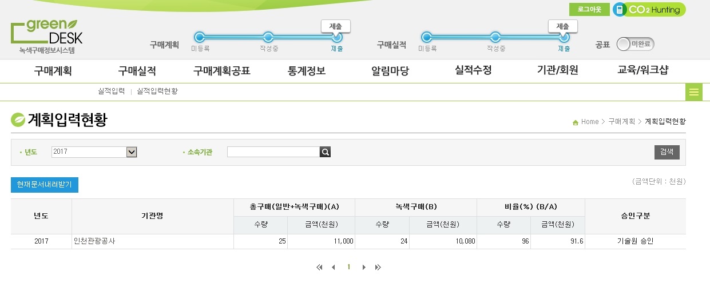Click the green DESK logo
The height and width of the screenshot is (283, 710).
pos(46,37)
